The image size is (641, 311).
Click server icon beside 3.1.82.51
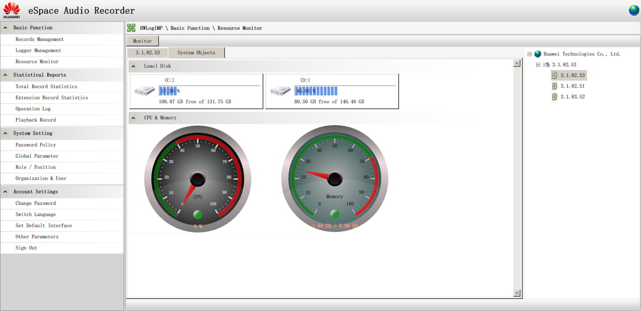click(x=554, y=86)
